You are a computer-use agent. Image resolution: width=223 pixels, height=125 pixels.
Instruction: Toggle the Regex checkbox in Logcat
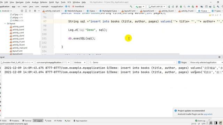click(x=179, y=62)
